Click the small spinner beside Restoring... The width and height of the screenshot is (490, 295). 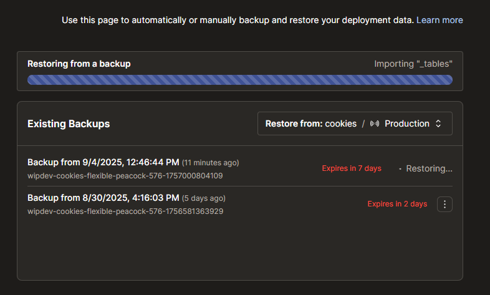[400, 169]
